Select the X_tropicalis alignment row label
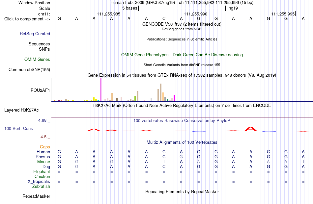The height and width of the screenshot is (204, 313). pos(39,182)
